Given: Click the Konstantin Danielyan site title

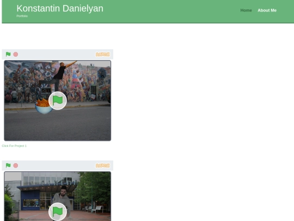Looking at the screenshot, I should pyautogui.click(x=60, y=8).
